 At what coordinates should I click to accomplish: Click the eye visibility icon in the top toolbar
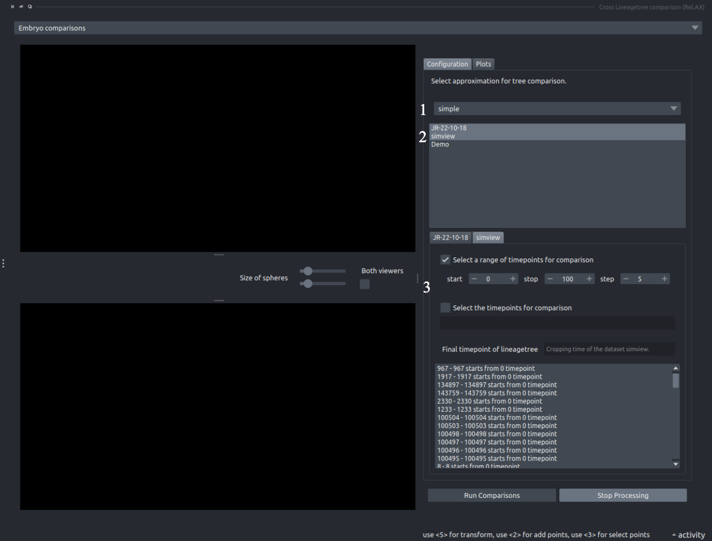click(x=21, y=7)
